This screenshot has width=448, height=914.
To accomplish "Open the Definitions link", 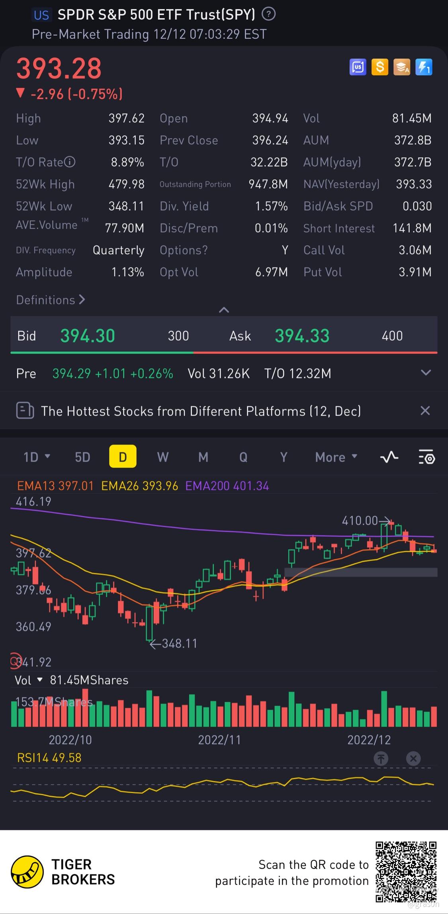I will click(51, 300).
